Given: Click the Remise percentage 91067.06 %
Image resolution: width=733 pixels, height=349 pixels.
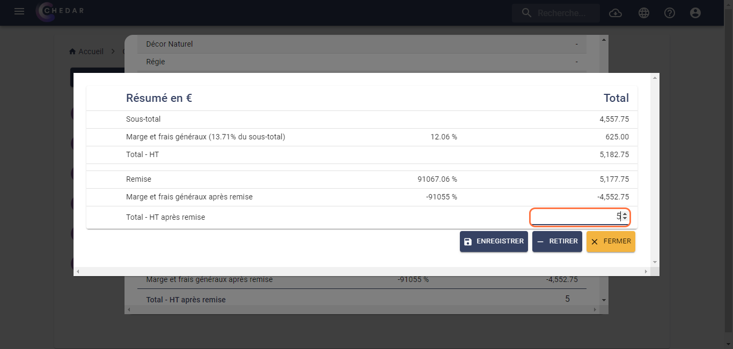Looking at the screenshot, I should tap(437, 179).
